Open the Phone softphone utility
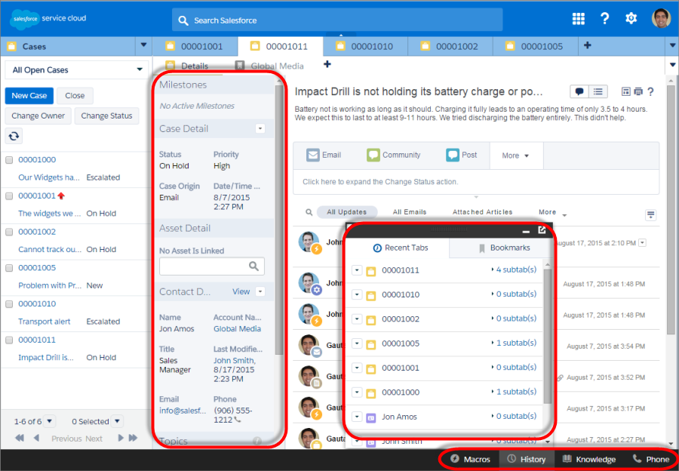Image resolution: width=679 pixels, height=471 pixels. coord(651,459)
